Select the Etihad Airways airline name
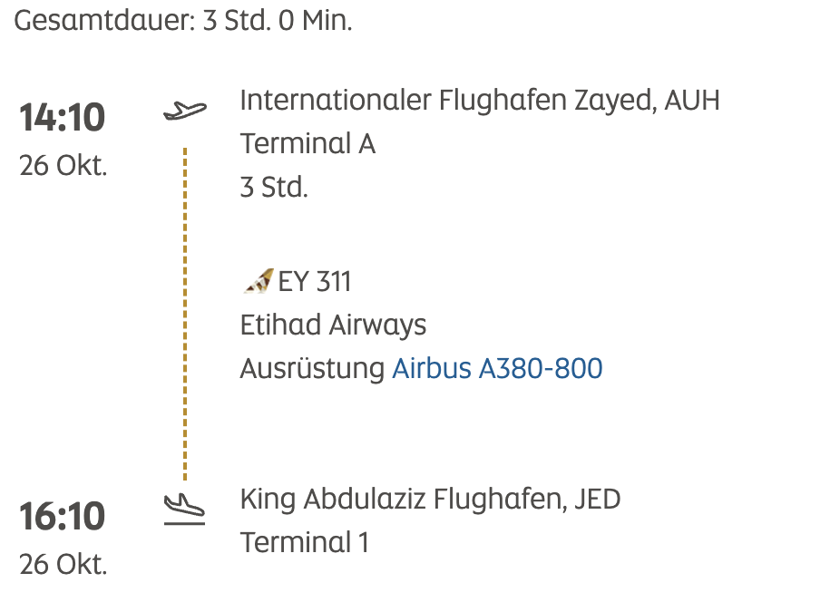 [x=333, y=325]
